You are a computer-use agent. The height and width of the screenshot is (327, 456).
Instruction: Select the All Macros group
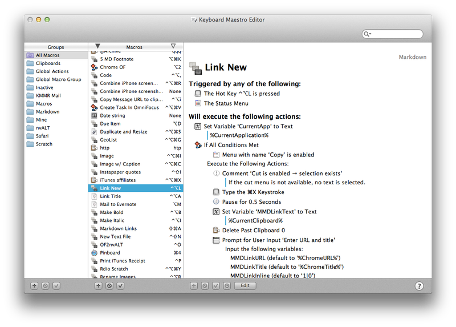(56, 55)
